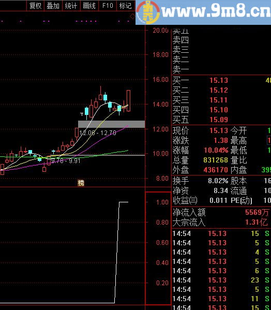Viewport: 271px width, 310px height.
Task: Open the F10 company info
Action: [x=108, y=6]
